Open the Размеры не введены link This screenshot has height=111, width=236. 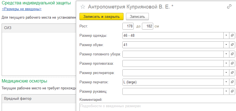22,9
